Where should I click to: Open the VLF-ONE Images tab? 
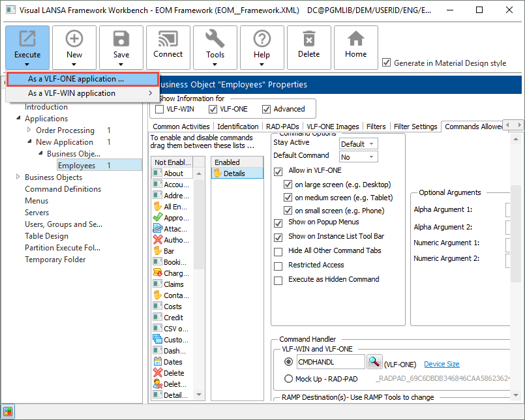pyautogui.click(x=333, y=127)
